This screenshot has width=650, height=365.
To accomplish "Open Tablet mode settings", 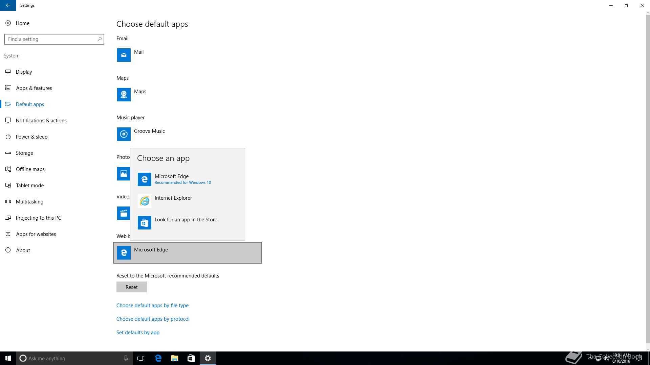I will pyautogui.click(x=54, y=185).
